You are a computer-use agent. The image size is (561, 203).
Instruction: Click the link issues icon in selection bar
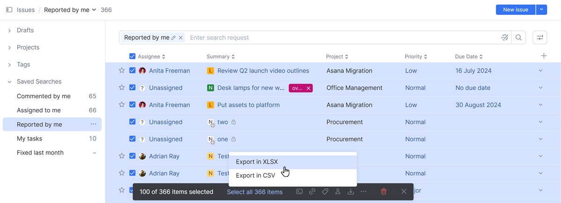click(x=312, y=192)
